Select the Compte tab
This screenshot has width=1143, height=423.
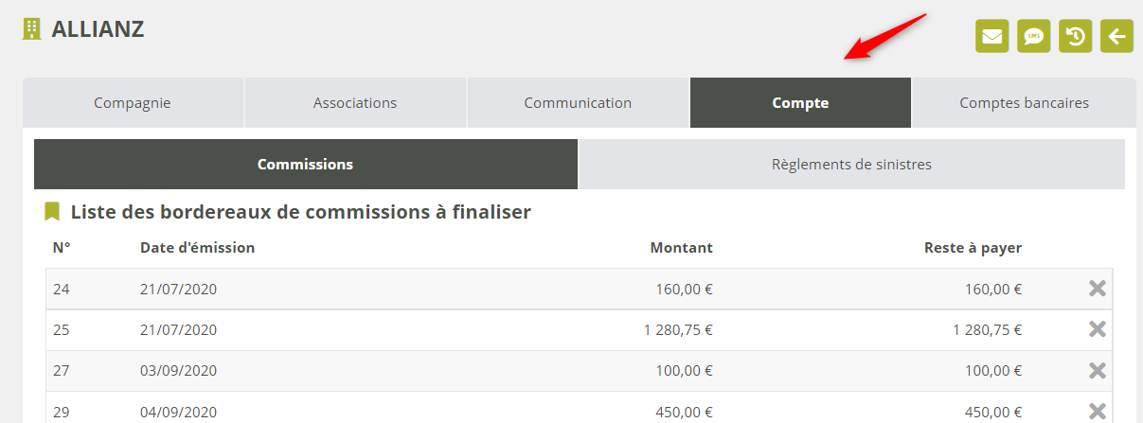[800, 103]
